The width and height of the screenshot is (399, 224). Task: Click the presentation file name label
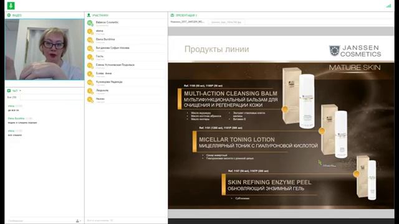pyautogui.click(x=187, y=22)
